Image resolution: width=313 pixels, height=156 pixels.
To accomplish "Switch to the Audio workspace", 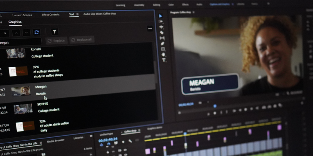I will tap(199, 4).
